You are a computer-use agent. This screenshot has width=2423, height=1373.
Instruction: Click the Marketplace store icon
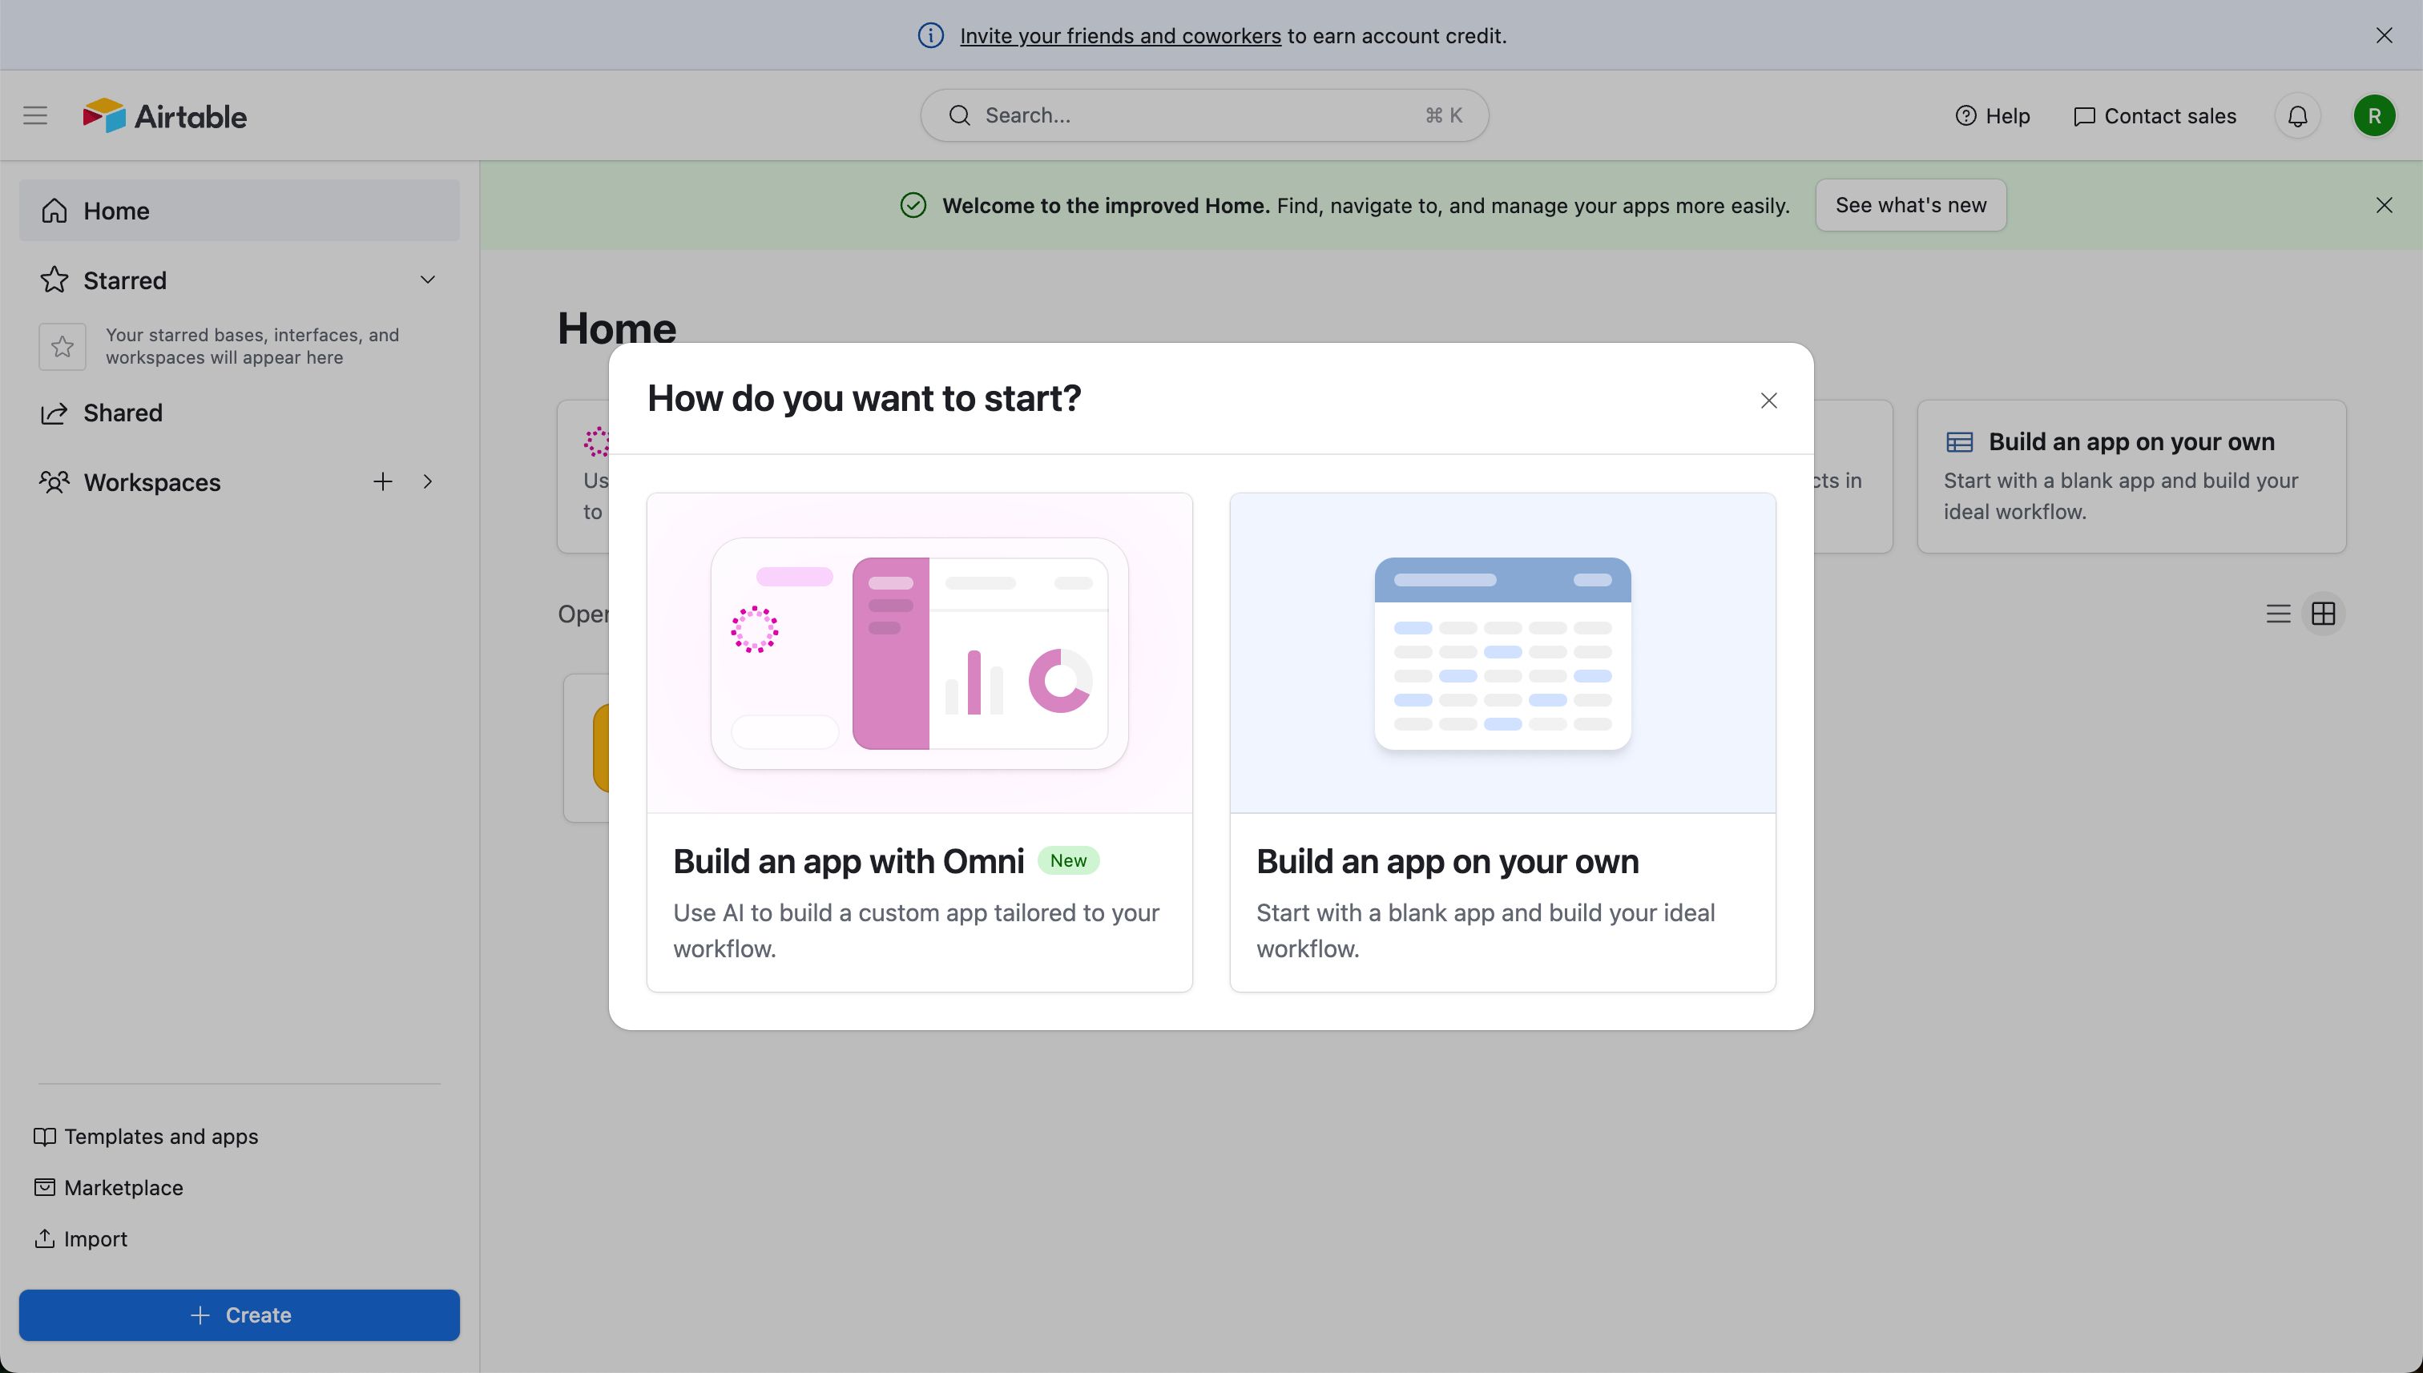point(44,1187)
